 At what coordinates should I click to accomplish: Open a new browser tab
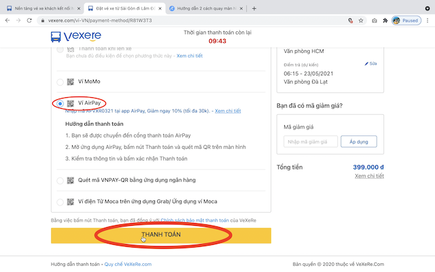254,8
